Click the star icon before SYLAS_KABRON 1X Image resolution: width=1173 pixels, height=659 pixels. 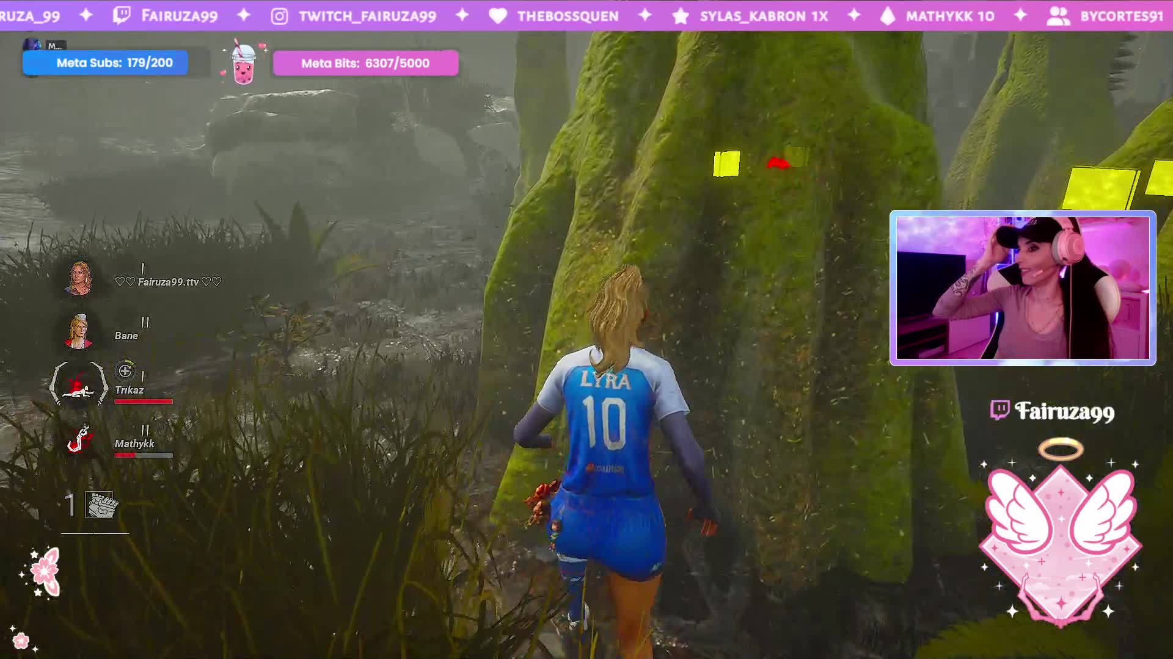pos(680,16)
